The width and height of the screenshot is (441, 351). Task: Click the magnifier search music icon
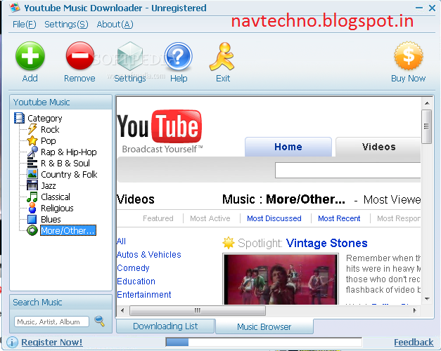pyautogui.click(x=99, y=321)
